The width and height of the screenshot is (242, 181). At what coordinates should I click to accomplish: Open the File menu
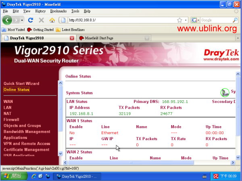pos(5,11)
